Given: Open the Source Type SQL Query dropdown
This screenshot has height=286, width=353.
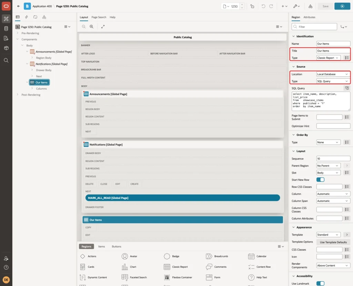Looking at the screenshot, I should 333,81.
